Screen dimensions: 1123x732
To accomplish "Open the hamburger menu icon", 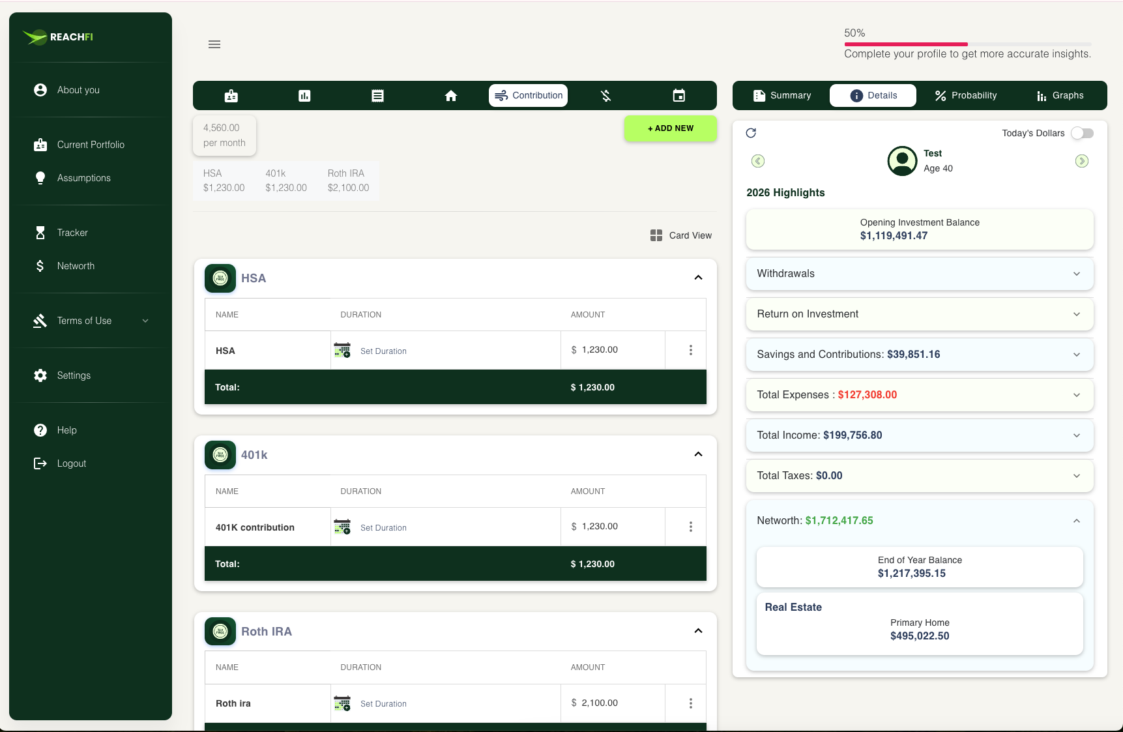I will [214, 44].
